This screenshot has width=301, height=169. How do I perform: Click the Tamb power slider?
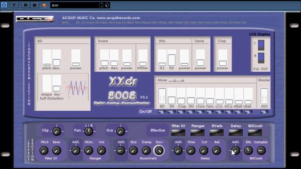pos(200,58)
